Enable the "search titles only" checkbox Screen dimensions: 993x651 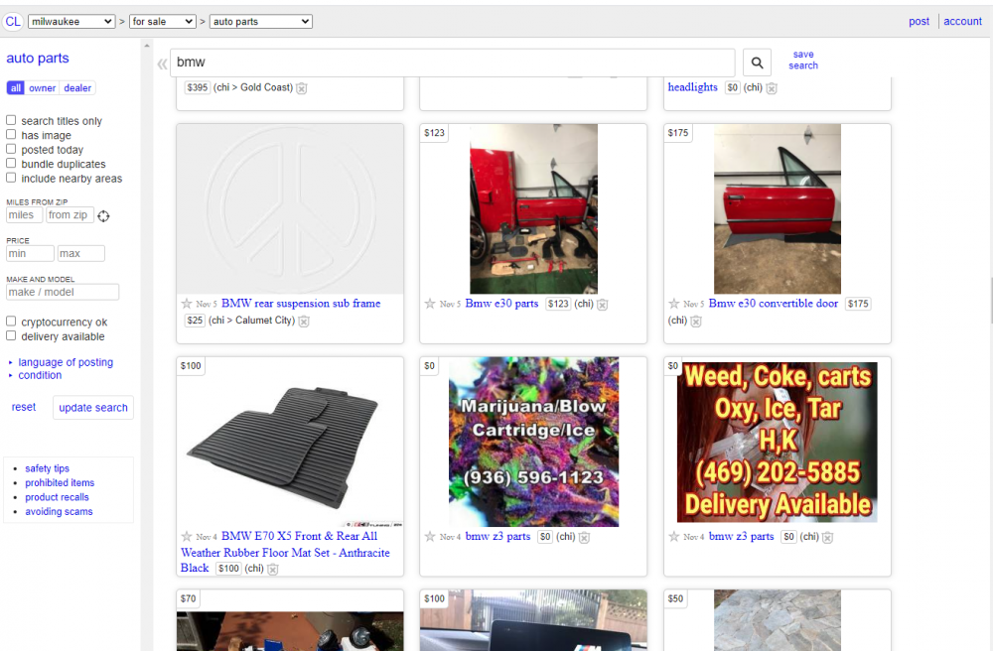[11, 120]
